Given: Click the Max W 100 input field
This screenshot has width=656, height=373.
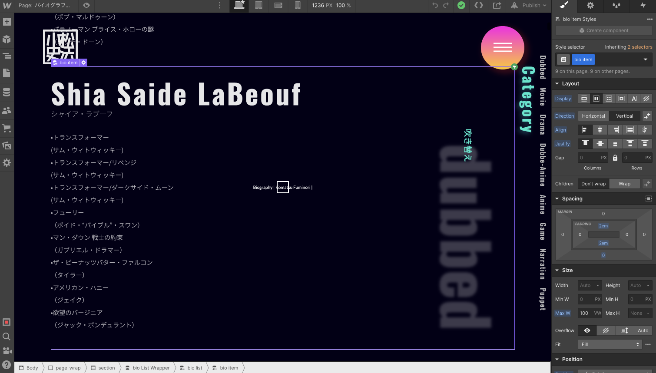Looking at the screenshot, I should (590, 313).
